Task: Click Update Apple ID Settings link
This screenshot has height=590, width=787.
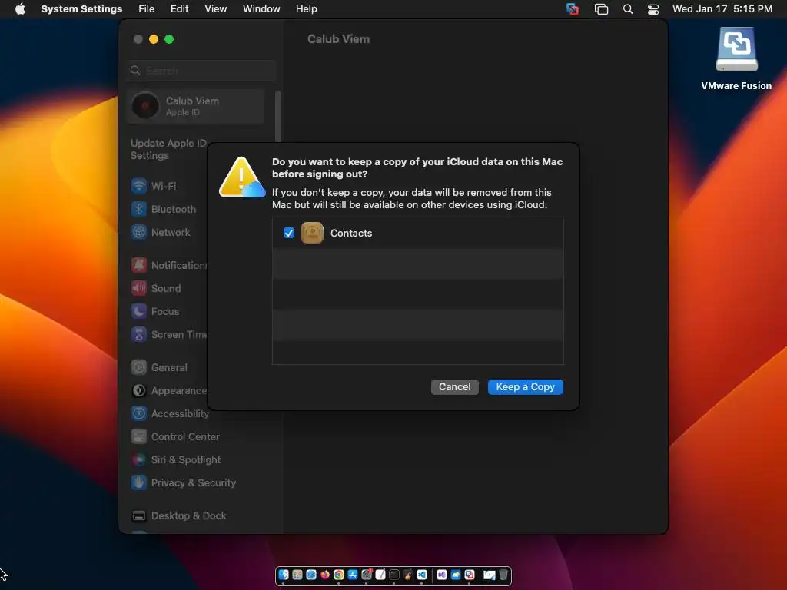Action: coord(168,149)
